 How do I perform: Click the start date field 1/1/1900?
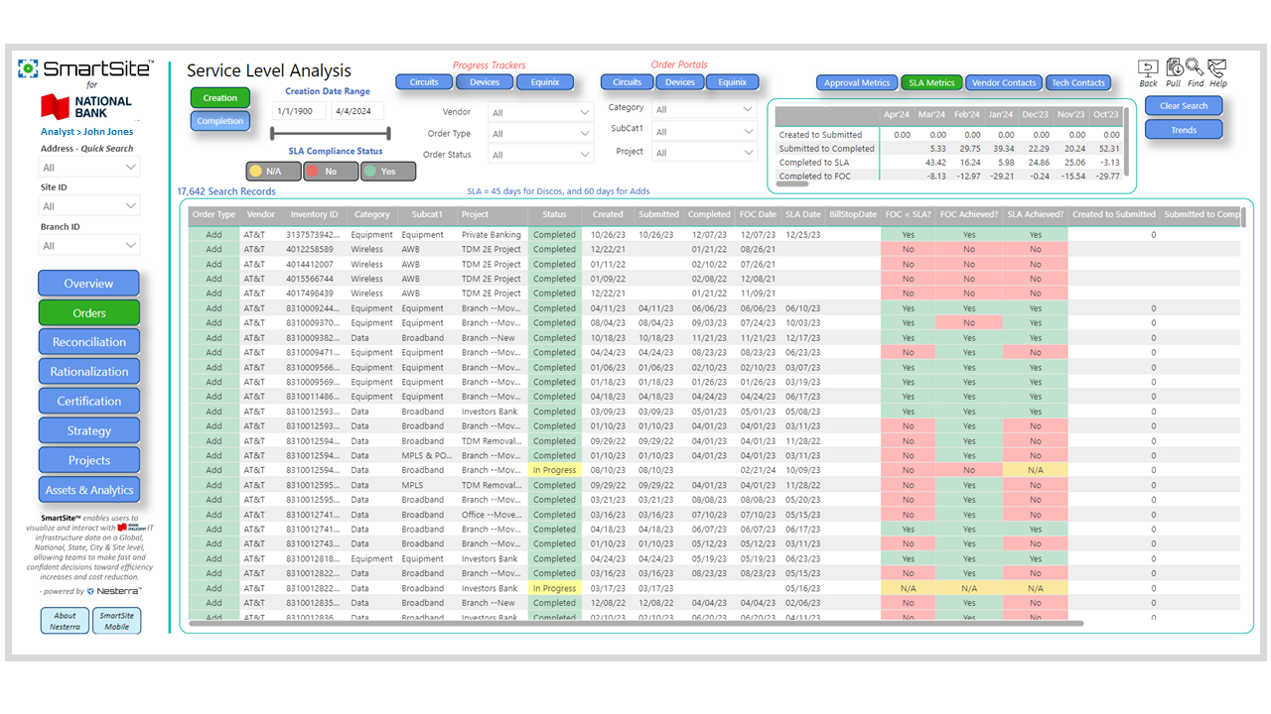coord(298,112)
